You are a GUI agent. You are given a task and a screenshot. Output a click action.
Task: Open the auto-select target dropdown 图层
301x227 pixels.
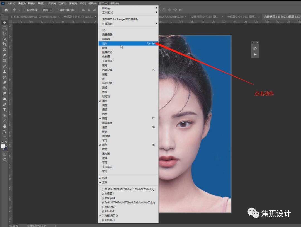tap(46, 10)
